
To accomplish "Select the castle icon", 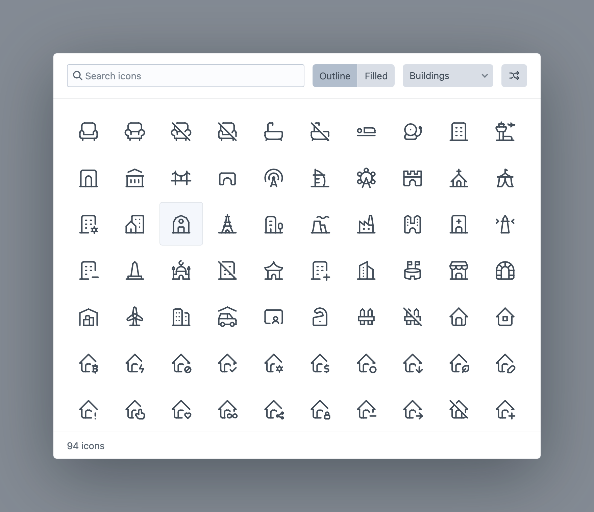I will pyautogui.click(x=413, y=178).
